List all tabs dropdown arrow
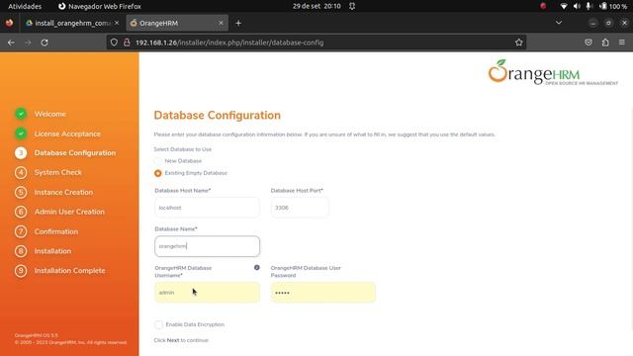 click(559, 23)
